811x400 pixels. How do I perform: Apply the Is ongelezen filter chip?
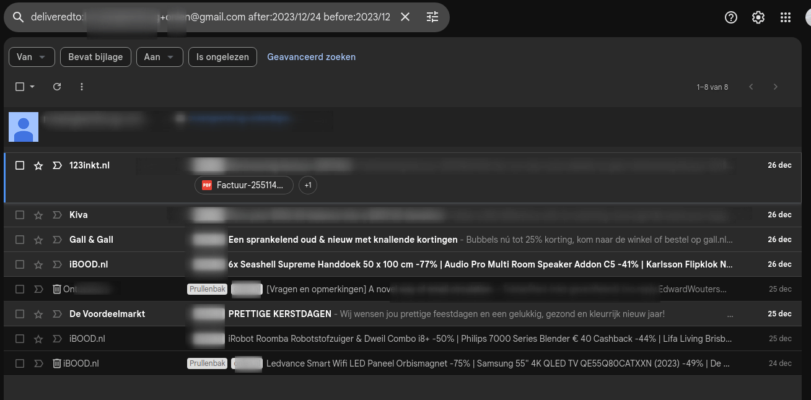click(222, 57)
